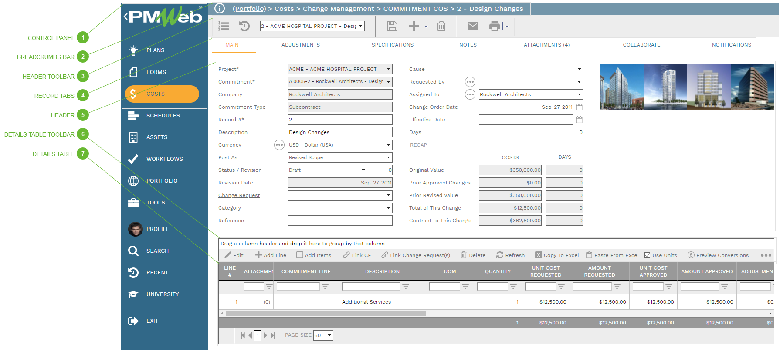Click the envelope email icon
The width and height of the screenshot is (780, 351).
tap(472, 27)
